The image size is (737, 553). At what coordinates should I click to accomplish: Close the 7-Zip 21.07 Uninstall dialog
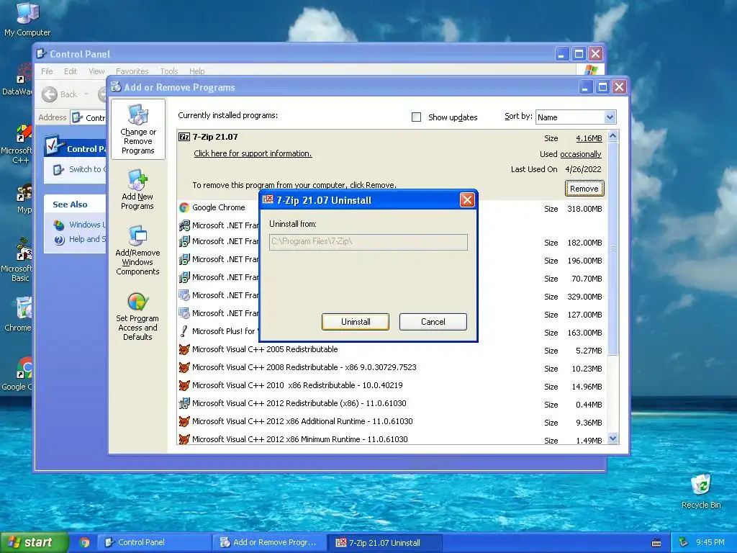[467, 200]
